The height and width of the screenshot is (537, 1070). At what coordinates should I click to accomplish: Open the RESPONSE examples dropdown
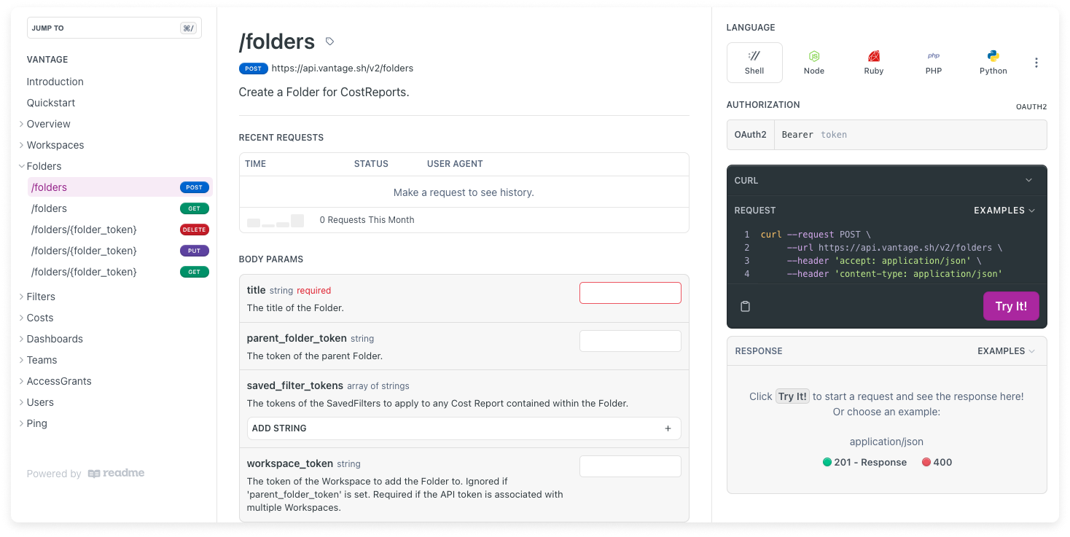(x=1006, y=351)
